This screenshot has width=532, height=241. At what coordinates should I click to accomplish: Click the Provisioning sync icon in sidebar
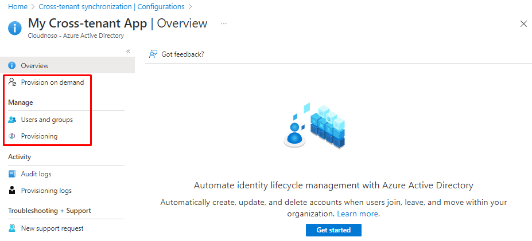pos(12,136)
